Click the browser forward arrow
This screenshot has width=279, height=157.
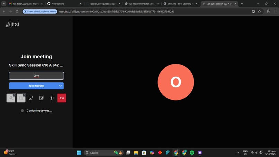[10, 11]
